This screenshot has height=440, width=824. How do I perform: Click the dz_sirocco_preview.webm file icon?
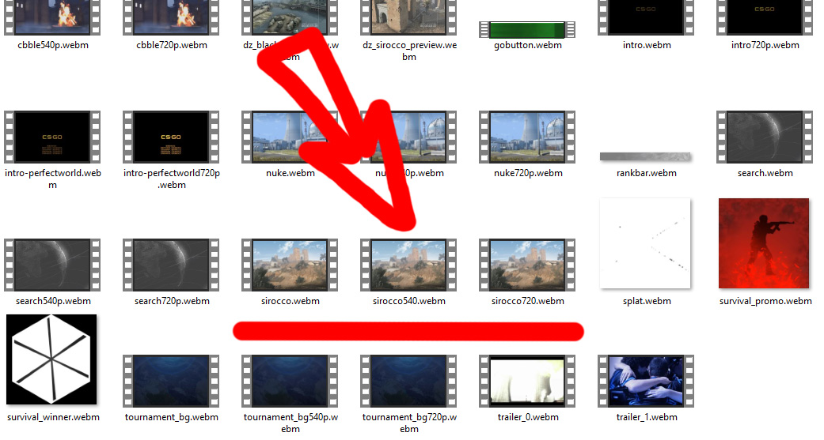[408, 17]
